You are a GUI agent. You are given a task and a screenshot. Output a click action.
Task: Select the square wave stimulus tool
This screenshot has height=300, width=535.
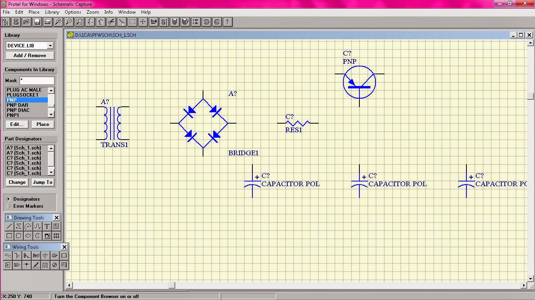click(x=45, y=265)
